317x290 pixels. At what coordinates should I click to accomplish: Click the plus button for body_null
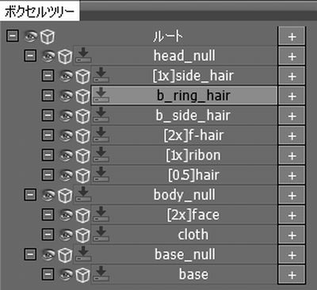pos(292,195)
